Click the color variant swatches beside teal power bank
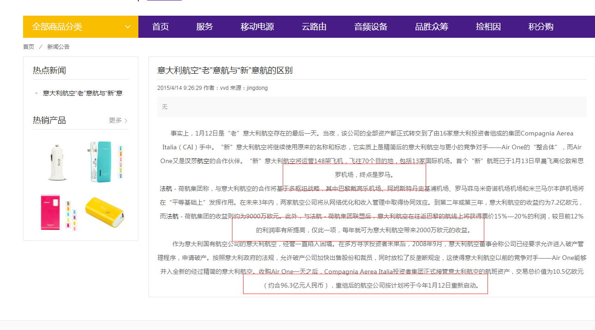The height and width of the screenshot is (330, 595). 121,162
